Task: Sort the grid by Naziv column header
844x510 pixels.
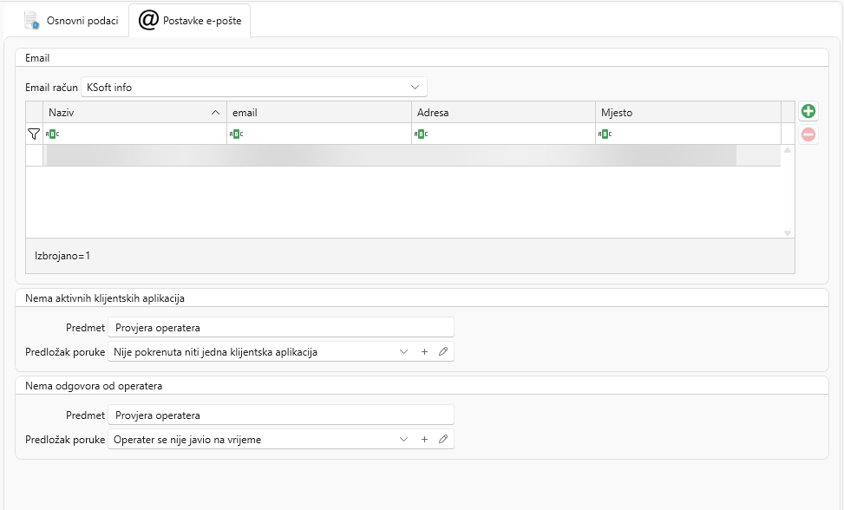Action: point(130,113)
